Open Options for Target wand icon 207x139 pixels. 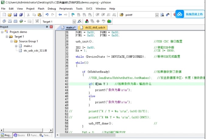coord(79,21)
